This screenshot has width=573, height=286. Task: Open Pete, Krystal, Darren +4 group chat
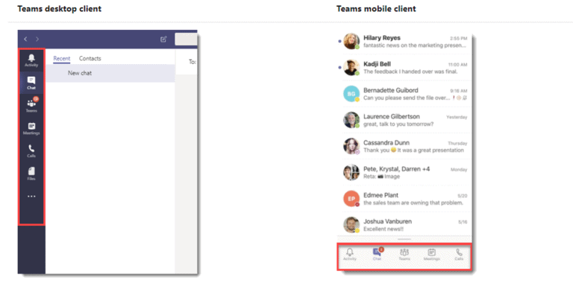(x=405, y=173)
